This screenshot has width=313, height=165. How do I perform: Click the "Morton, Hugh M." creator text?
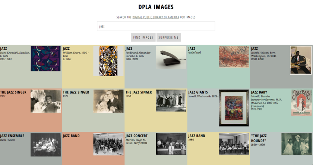click(136, 140)
